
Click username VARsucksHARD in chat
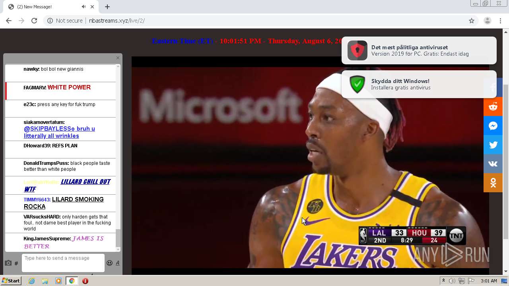[x=42, y=217]
